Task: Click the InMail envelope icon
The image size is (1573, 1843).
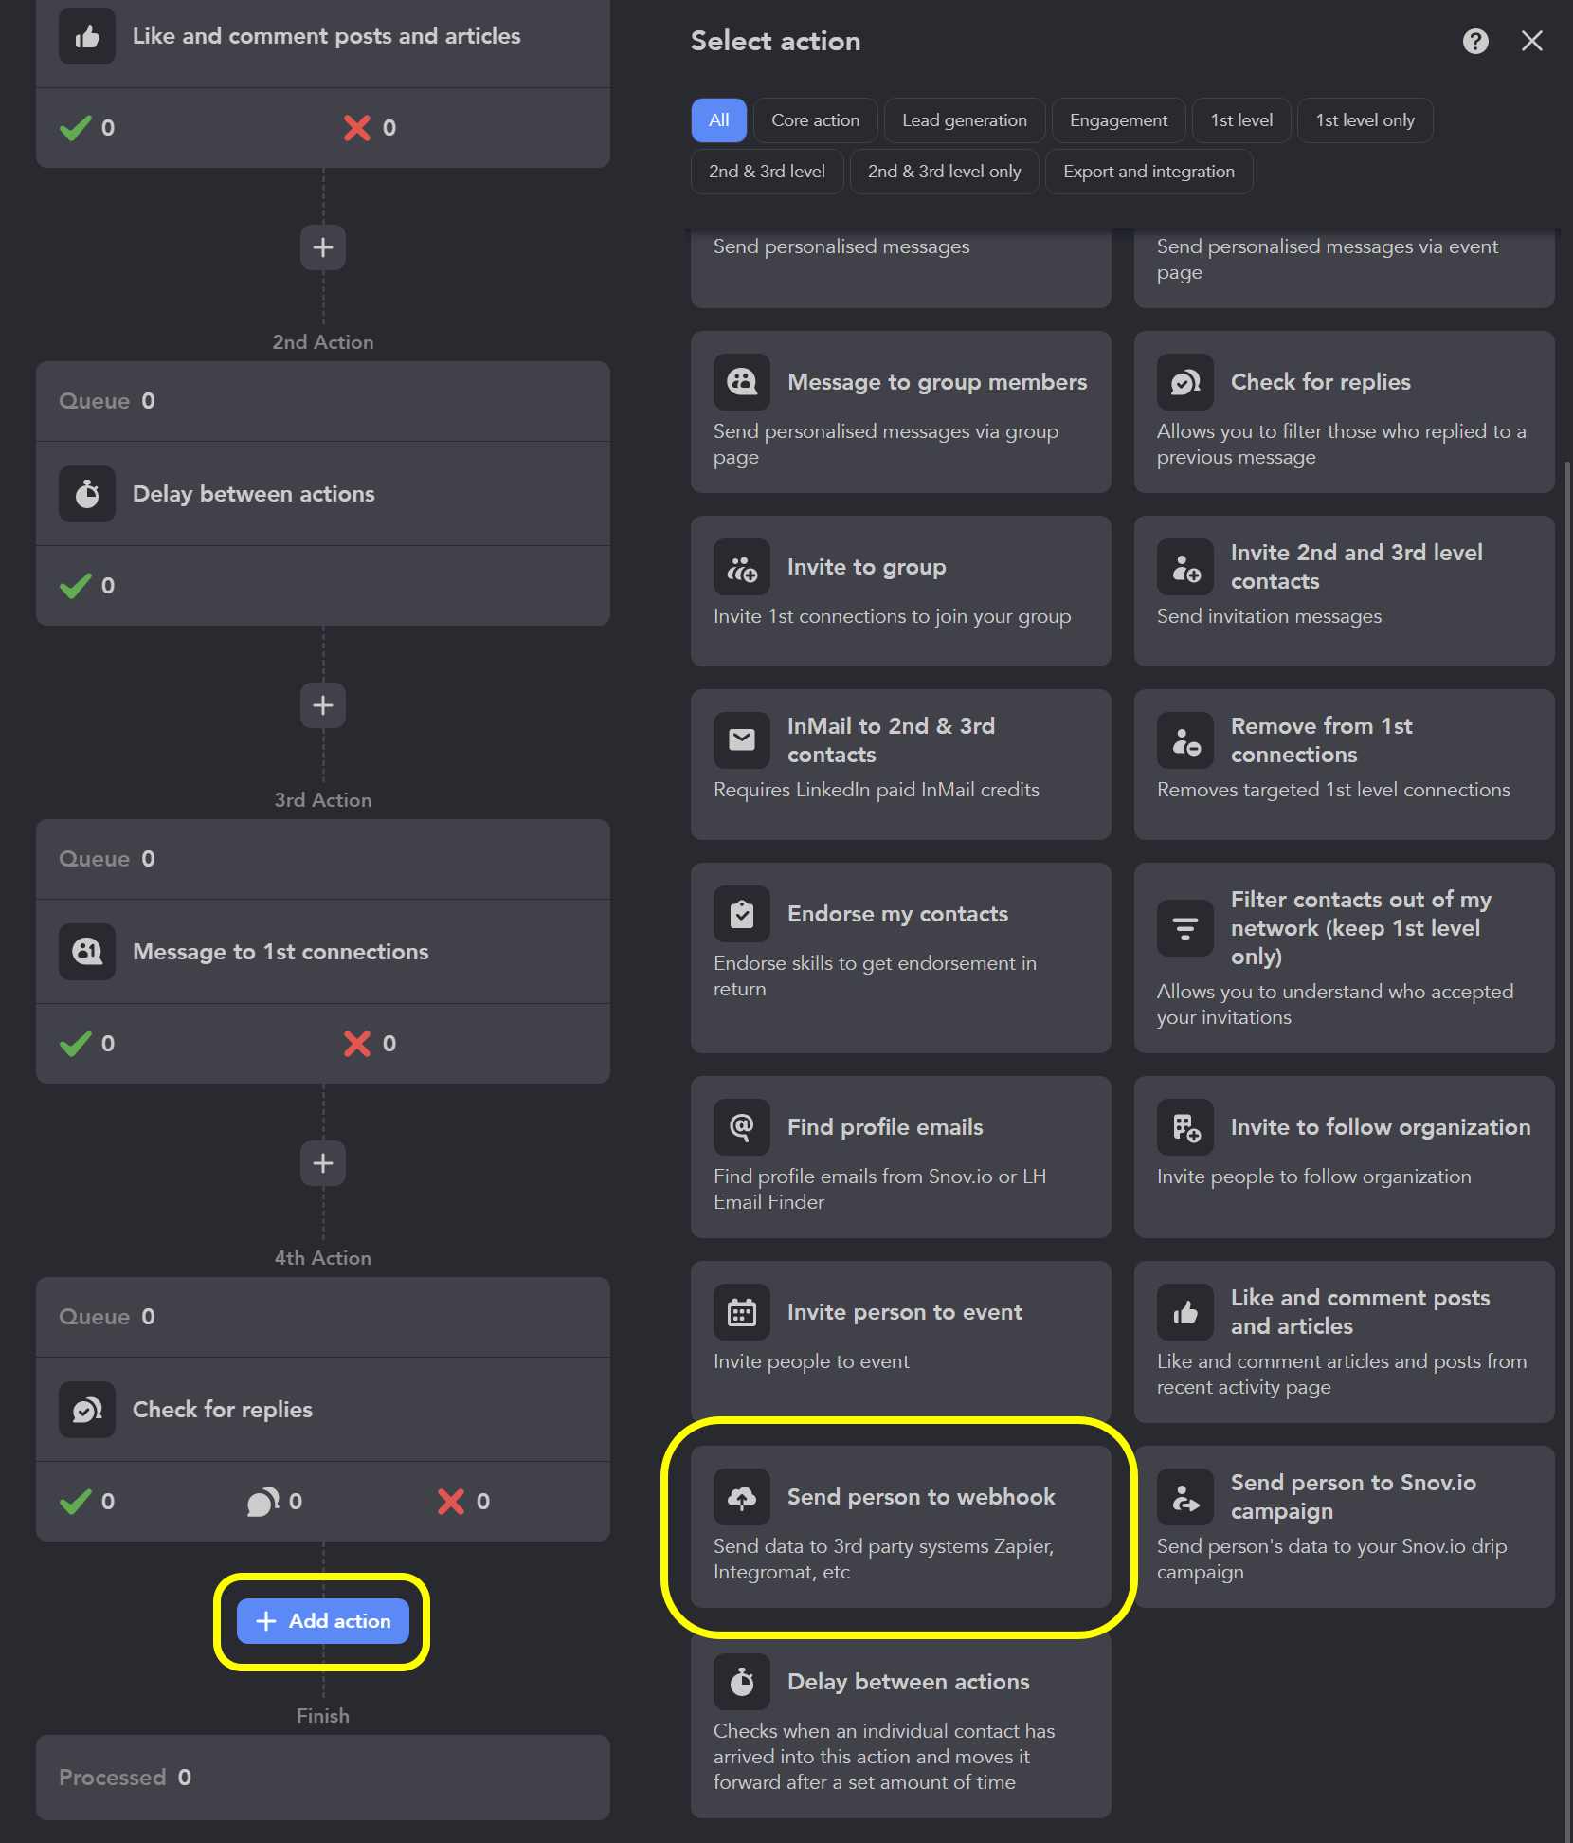Action: [x=741, y=739]
